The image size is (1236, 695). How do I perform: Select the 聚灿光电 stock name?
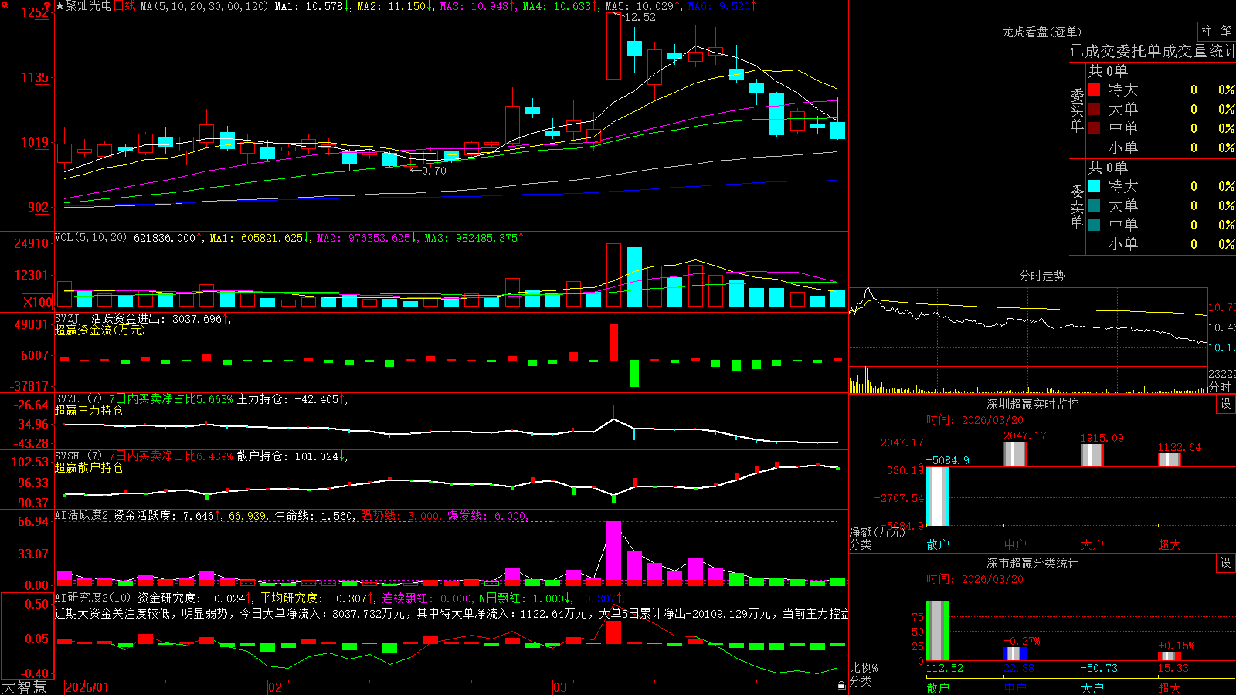pos(89,6)
